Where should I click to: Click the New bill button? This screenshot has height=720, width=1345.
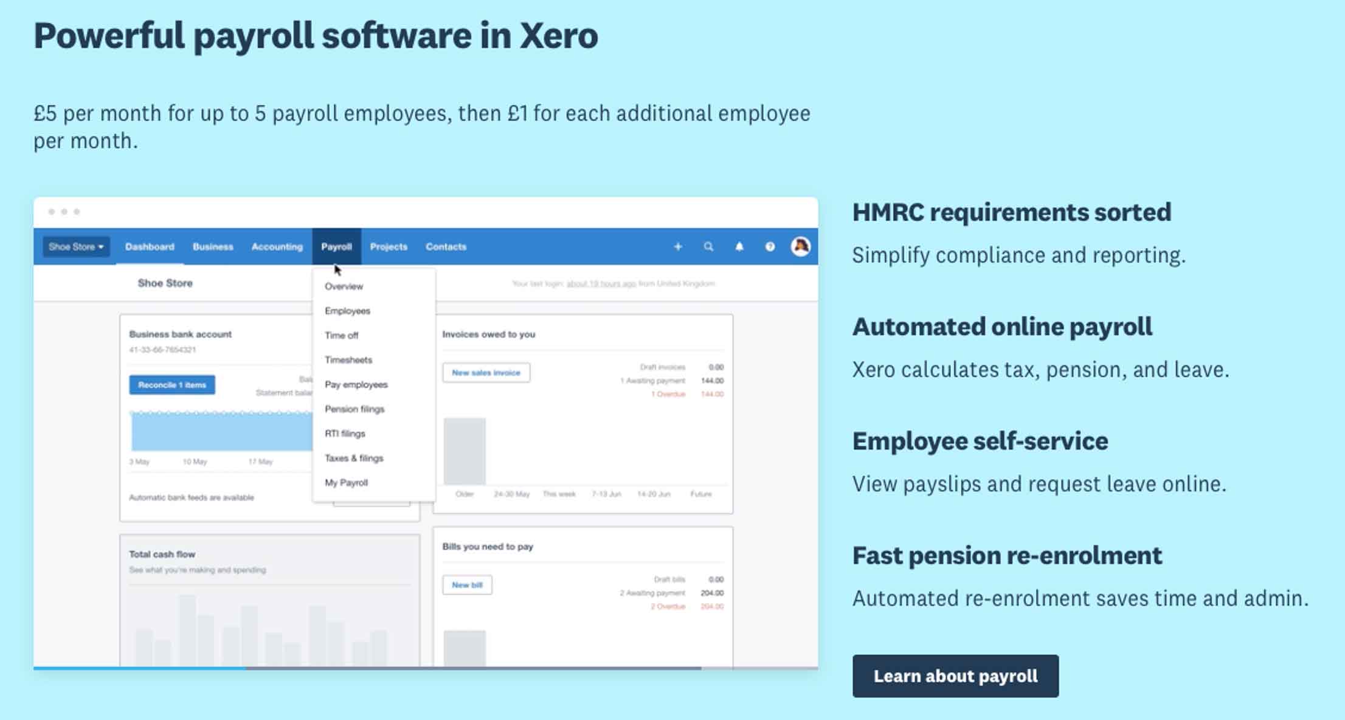coord(467,585)
